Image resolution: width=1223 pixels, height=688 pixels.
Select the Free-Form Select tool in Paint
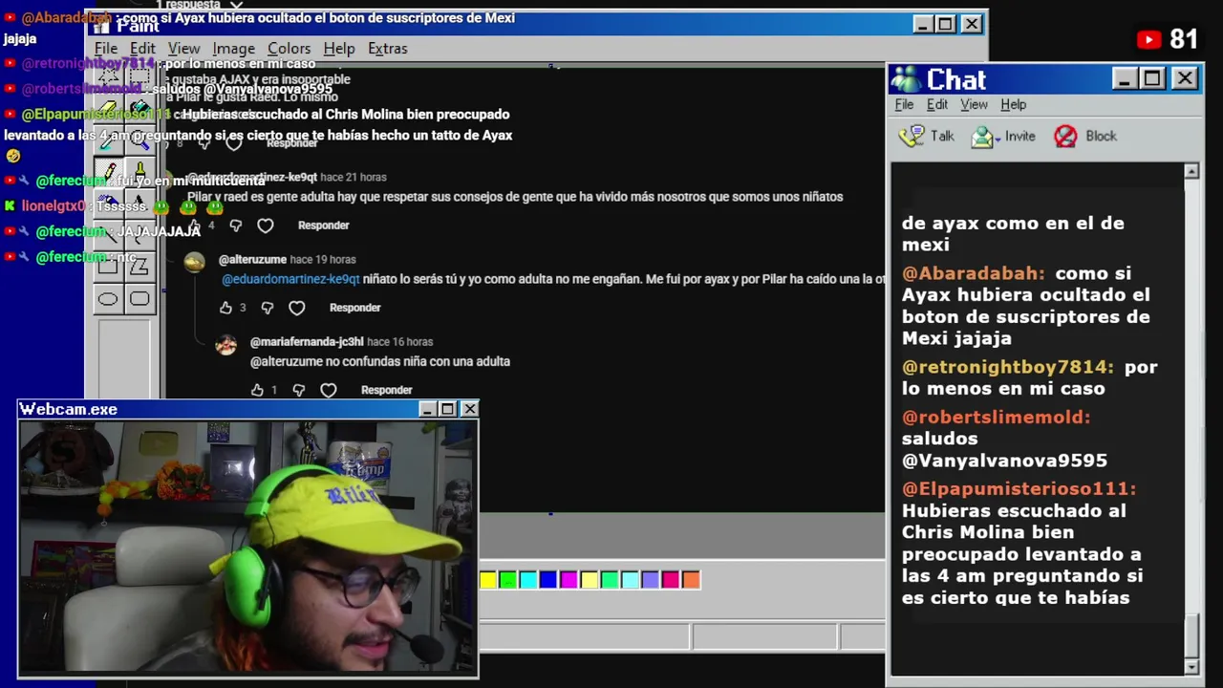click(107, 76)
